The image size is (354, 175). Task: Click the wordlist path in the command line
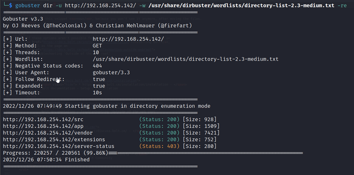(241, 5)
